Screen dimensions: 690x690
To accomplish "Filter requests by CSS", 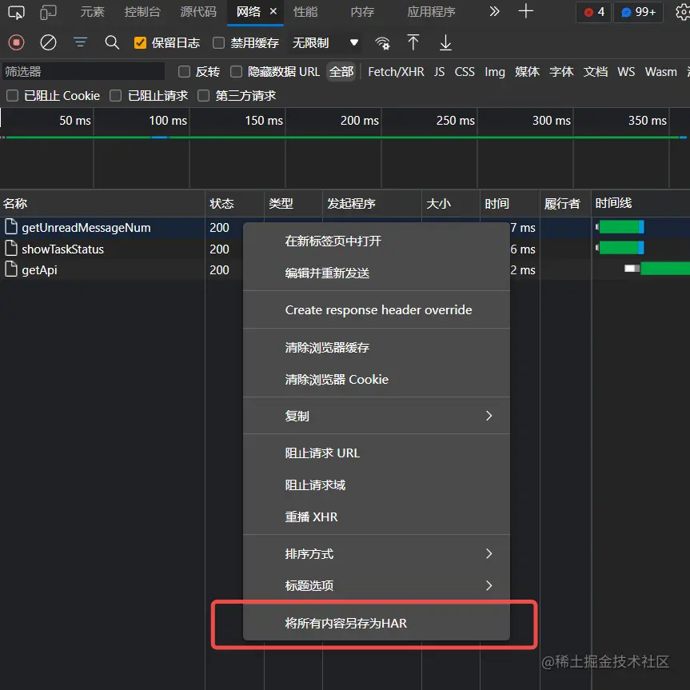I will pos(465,71).
